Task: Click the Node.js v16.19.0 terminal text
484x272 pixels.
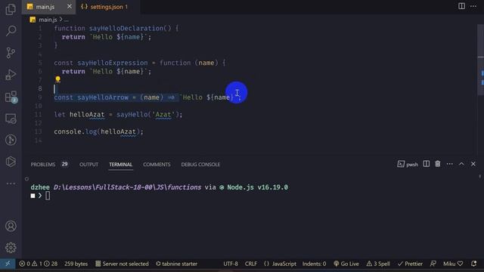Action: (257, 187)
